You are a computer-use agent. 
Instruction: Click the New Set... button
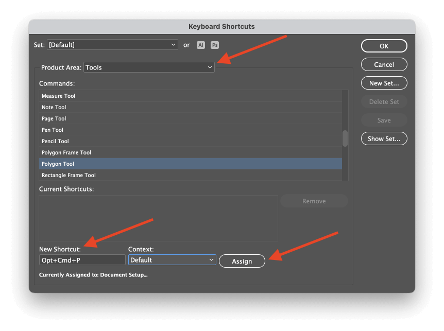point(384,83)
